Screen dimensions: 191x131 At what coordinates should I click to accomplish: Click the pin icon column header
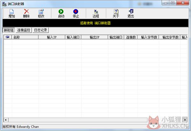(8, 37)
